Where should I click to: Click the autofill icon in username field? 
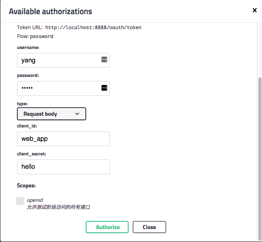tap(104, 60)
